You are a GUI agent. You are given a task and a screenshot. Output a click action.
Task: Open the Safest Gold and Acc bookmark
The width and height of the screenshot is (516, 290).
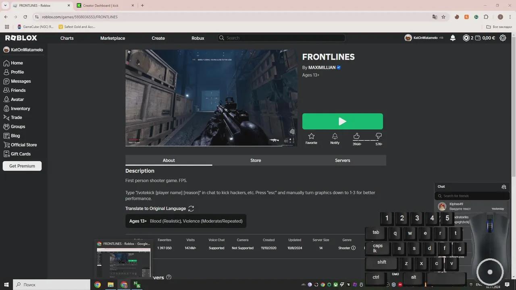[x=77, y=27]
